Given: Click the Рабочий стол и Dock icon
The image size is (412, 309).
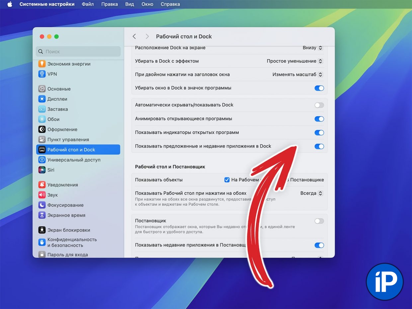Looking at the screenshot, I should tap(42, 150).
